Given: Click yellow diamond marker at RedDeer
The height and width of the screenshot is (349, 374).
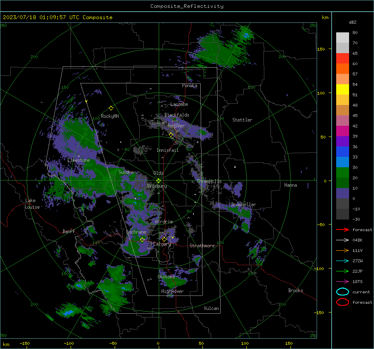Looking at the screenshot, I should 171,135.
